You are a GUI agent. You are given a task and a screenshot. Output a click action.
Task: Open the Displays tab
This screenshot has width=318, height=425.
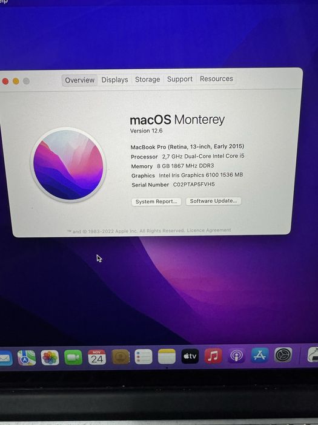(114, 80)
